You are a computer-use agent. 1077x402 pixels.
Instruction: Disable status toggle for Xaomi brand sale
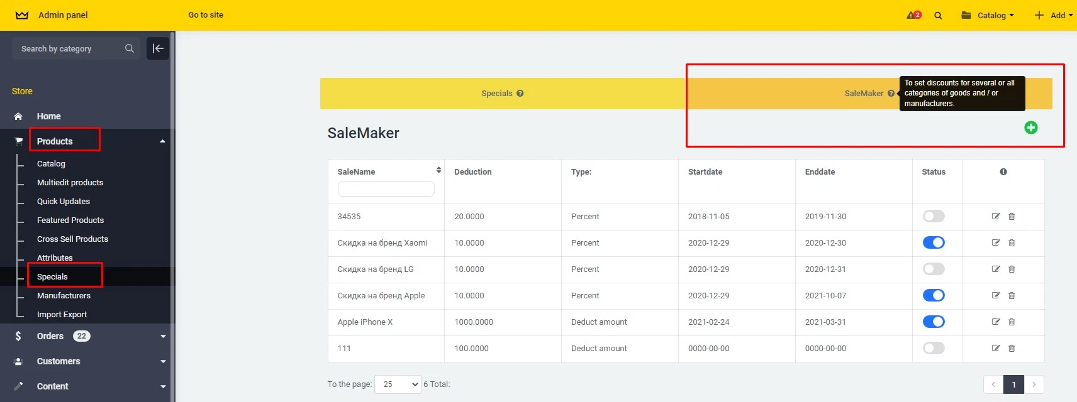[934, 242]
